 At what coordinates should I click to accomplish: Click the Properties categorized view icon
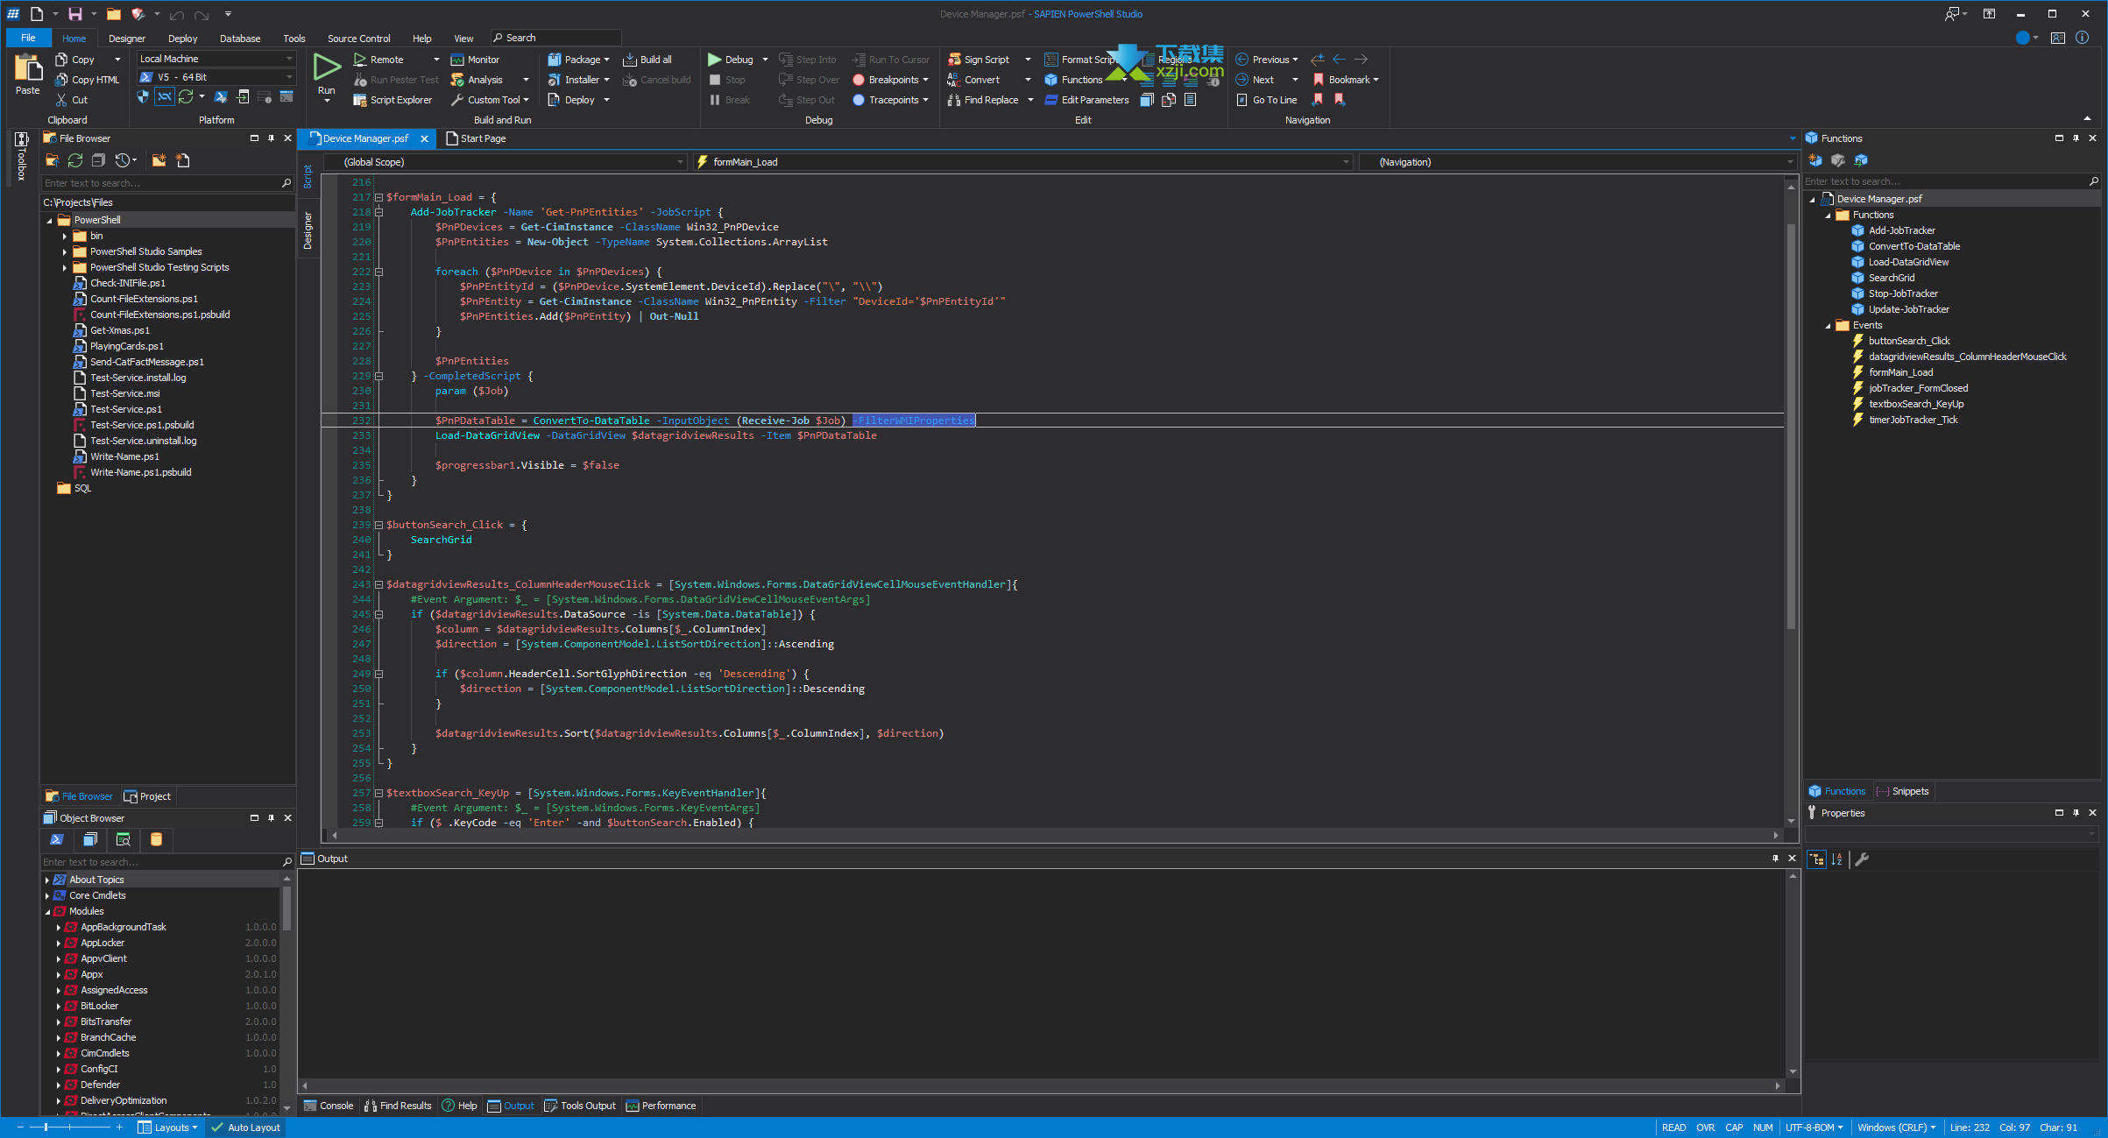1816,859
